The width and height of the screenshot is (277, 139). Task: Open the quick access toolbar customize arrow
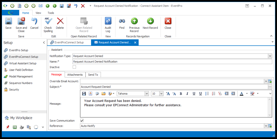coord(91,6)
